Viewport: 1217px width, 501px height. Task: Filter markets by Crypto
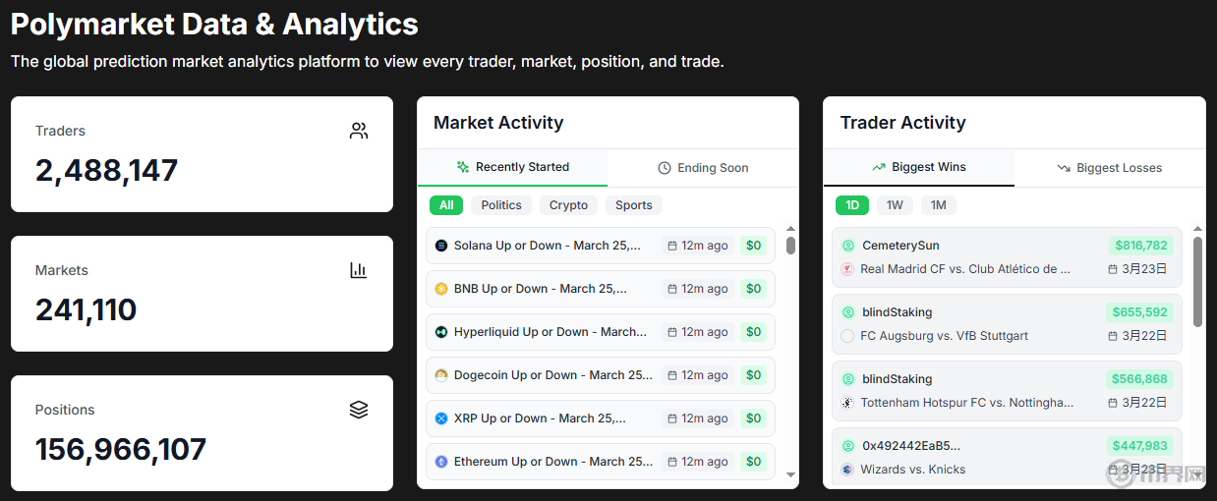point(568,205)
